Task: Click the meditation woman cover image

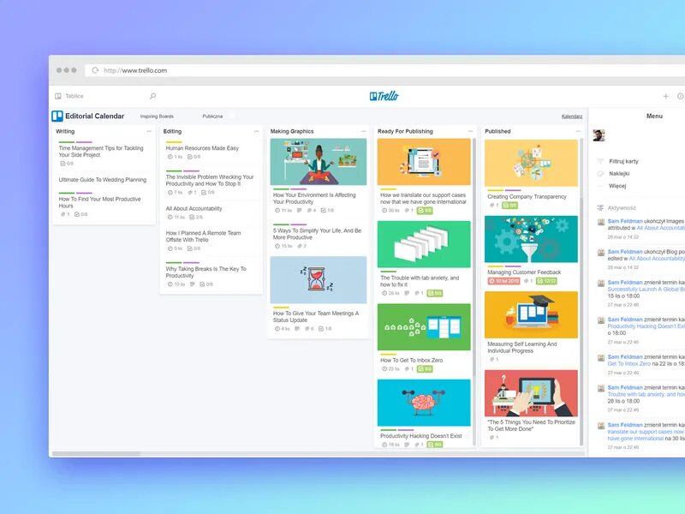Action: point(318,162)
